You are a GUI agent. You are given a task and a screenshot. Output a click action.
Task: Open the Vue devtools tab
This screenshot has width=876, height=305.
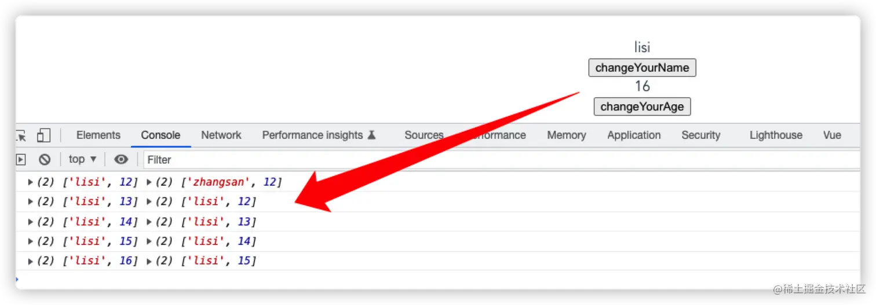tap(832, 135)
